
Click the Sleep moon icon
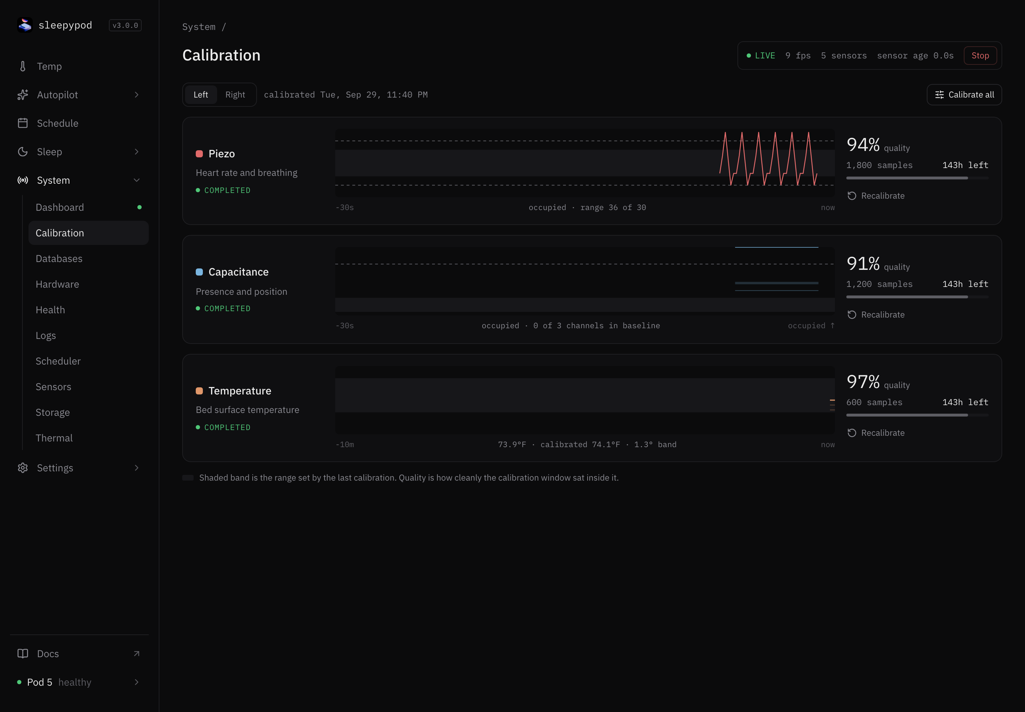[x=23, y=152]
